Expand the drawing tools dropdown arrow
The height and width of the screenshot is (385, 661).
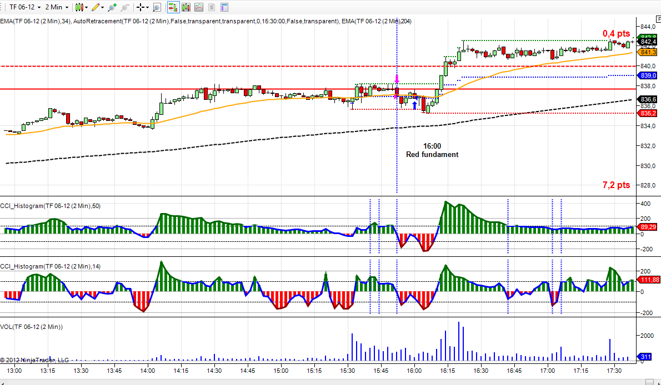(102, 7)
